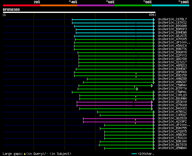The width and height of the screenshot is (192, 156).
Task: Open hit UniRef100_B9H755
Action: click(172, 128)
